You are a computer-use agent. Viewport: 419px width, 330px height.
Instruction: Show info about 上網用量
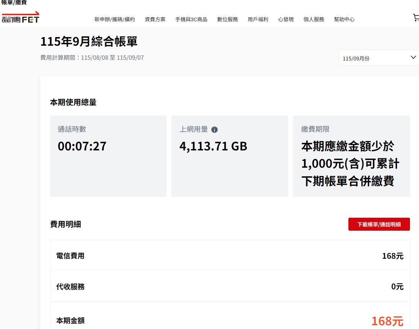(x=214, y=130)
